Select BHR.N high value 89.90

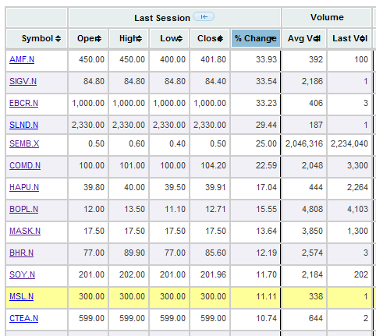point(134,253)
